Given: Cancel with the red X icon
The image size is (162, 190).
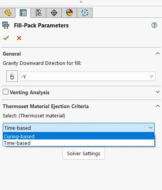Looking at the screenshot, I should pos(19,38).
